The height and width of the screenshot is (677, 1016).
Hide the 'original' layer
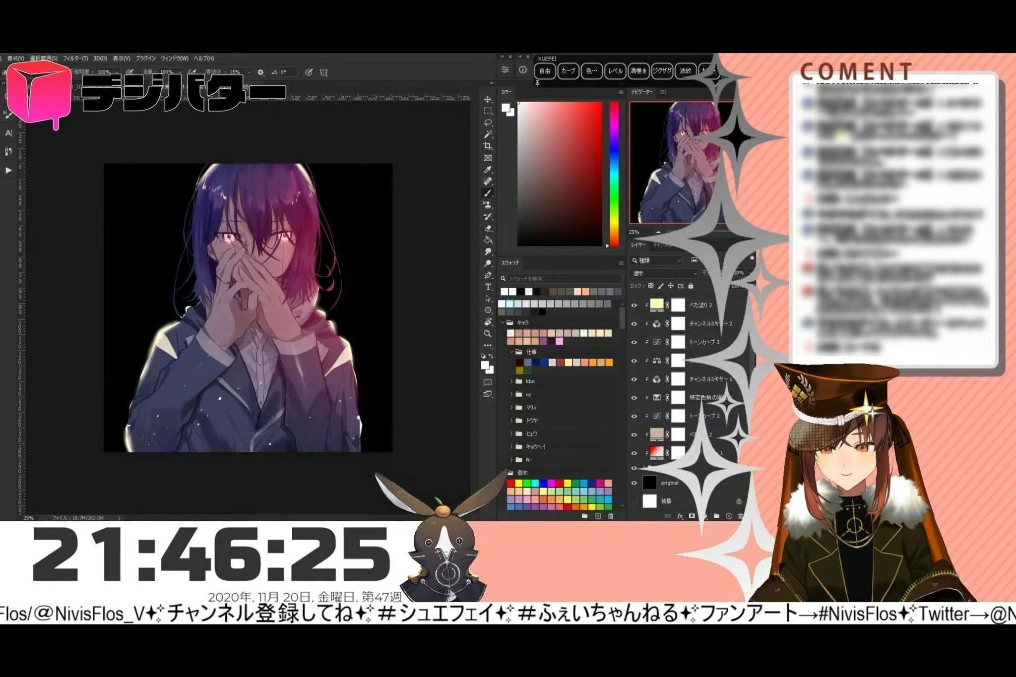634,483
